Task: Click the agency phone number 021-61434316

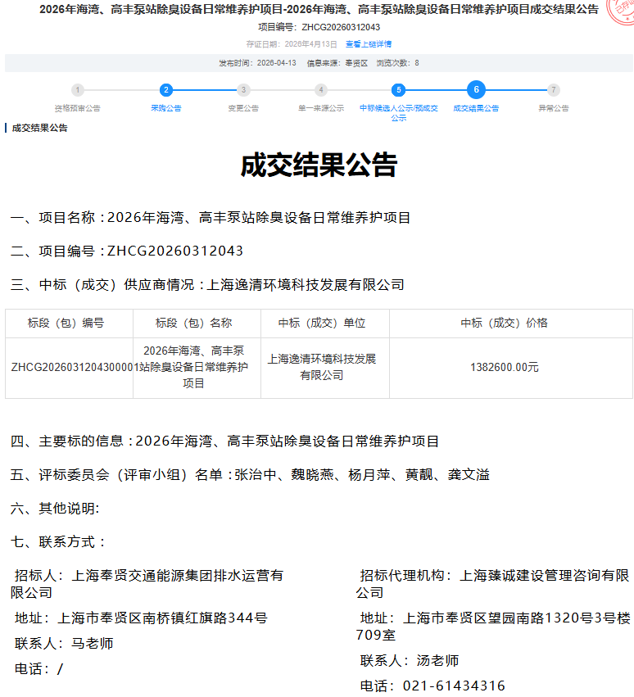Action: pos(454,686)
